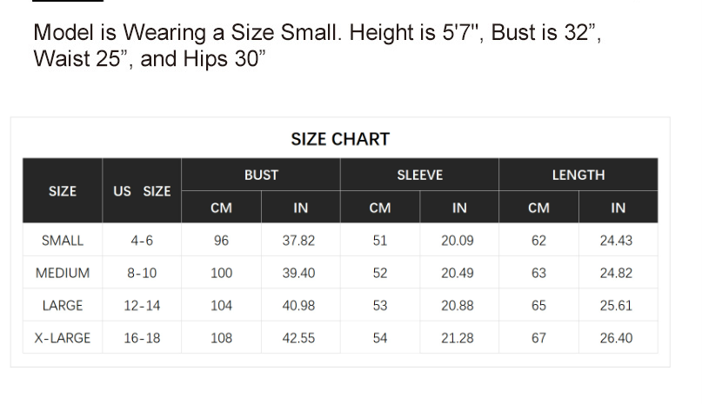Click US size 4-6 cell
The height and width of the screenshot is (404, 702).
click(142, 241)
